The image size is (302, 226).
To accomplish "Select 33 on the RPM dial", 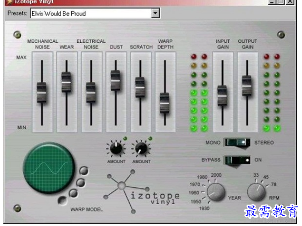I will click(x=256, y=175).
